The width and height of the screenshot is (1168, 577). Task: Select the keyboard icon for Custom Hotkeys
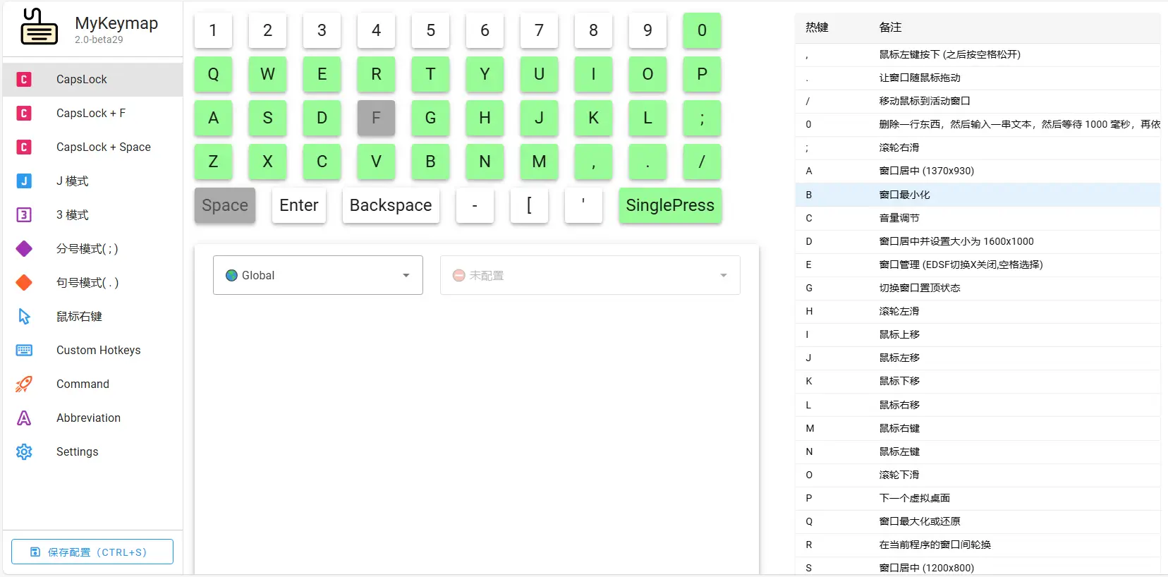click(24, 350)
